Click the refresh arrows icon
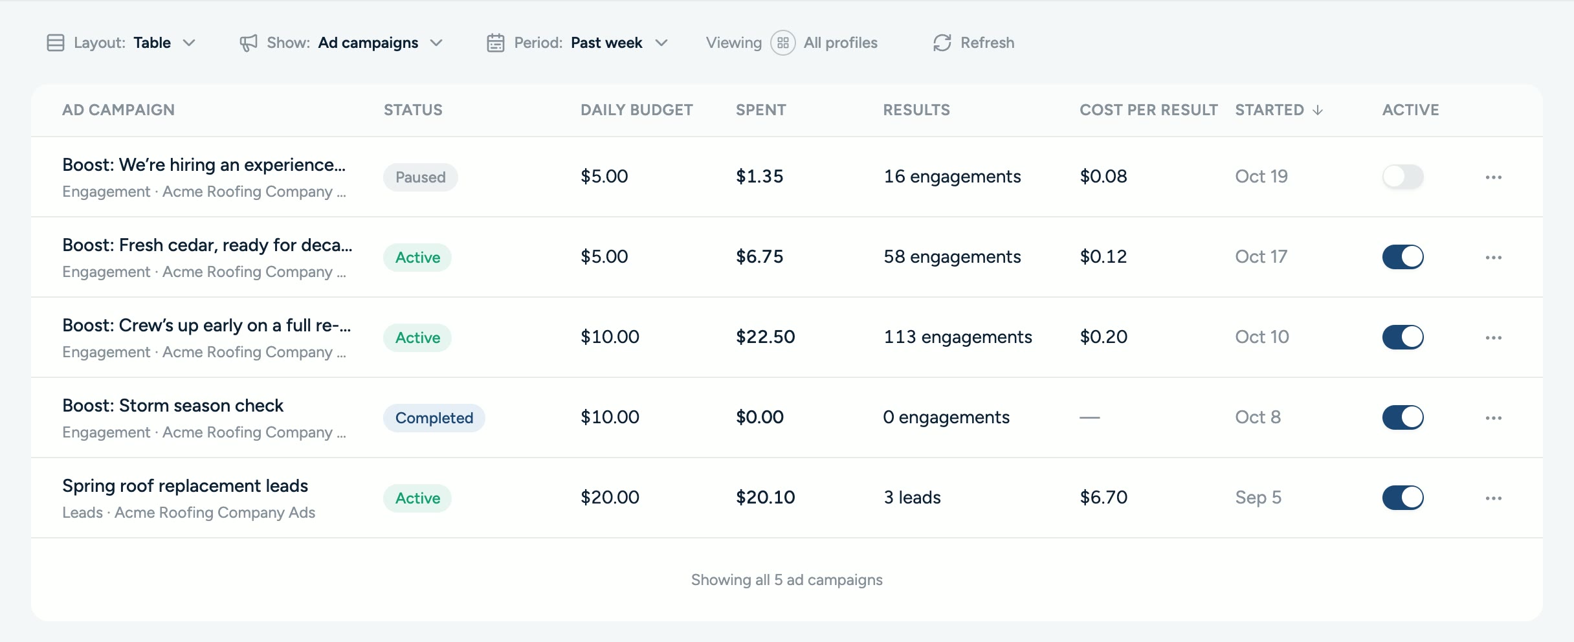This screenshot has width=1574, height=642. click(x=942, y=43)
